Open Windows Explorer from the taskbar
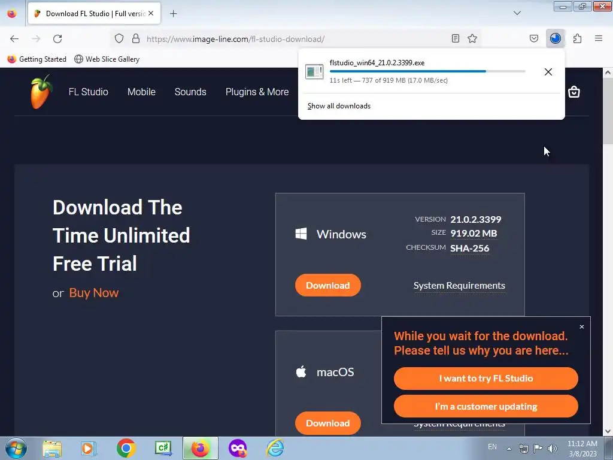This screenshot has height=460, width=613. tap(52, 448)
